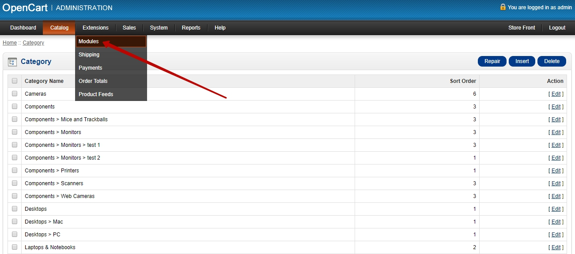The height and width of the screenshot is (254, 575).
Task: Choose Modules from the Extensions dropdown
Action: 111,41
